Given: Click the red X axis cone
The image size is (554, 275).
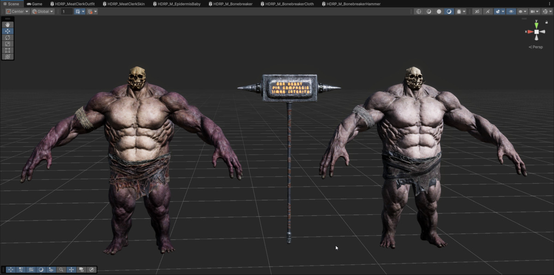Looking at the screenshot, I should (x=530, y=32).
